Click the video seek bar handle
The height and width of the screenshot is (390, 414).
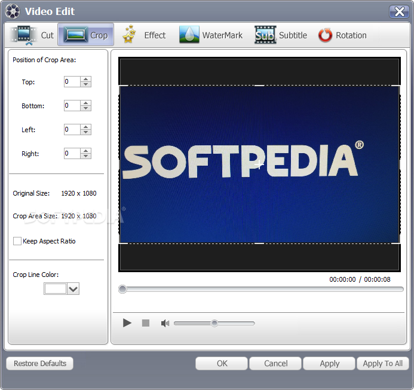point(122,289)
